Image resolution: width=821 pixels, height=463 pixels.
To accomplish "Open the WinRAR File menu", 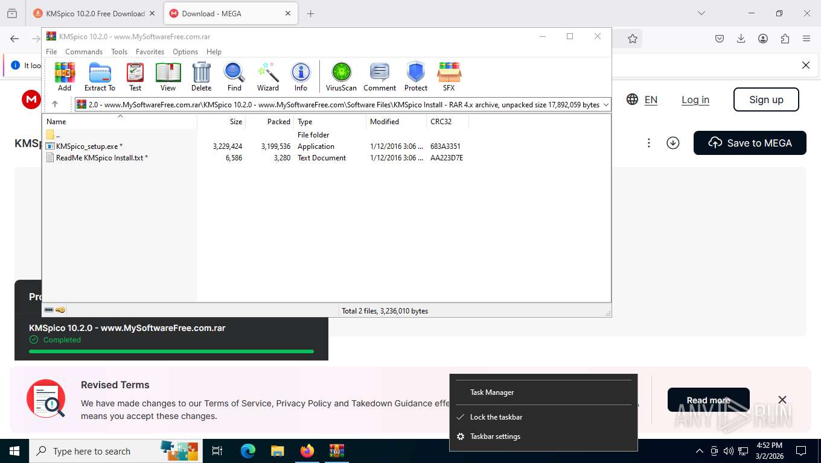I will tap(51, 52).
